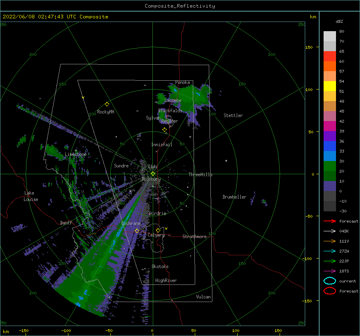Click the green 22JP arrow icon
Viewport: 360px width, 336px height.
click(x=330, y=261)
